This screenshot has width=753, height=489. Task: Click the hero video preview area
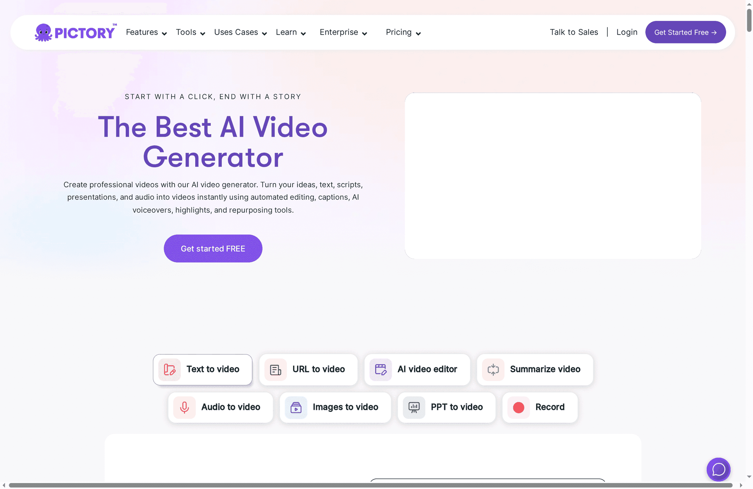pos(553,176)
